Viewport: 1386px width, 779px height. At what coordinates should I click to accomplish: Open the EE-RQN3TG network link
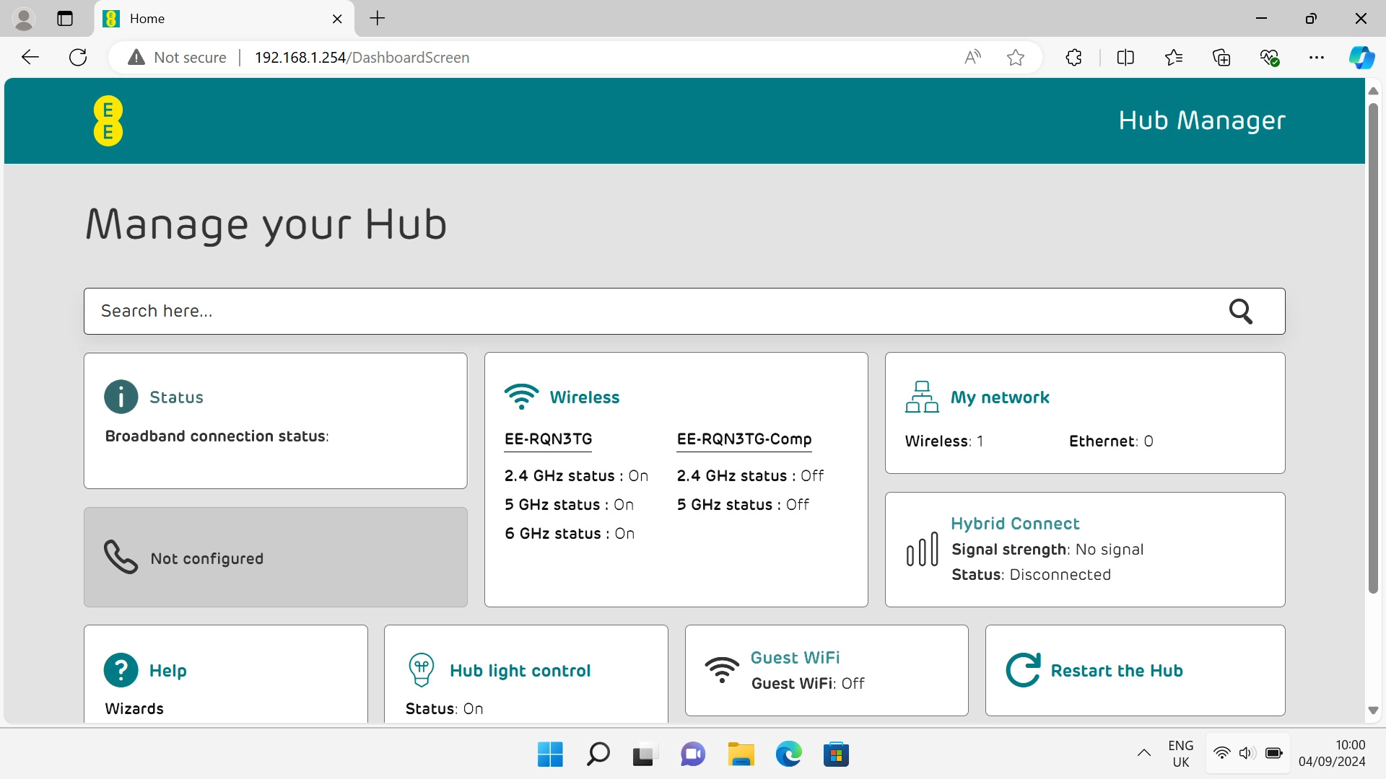(x=548, y=439)
